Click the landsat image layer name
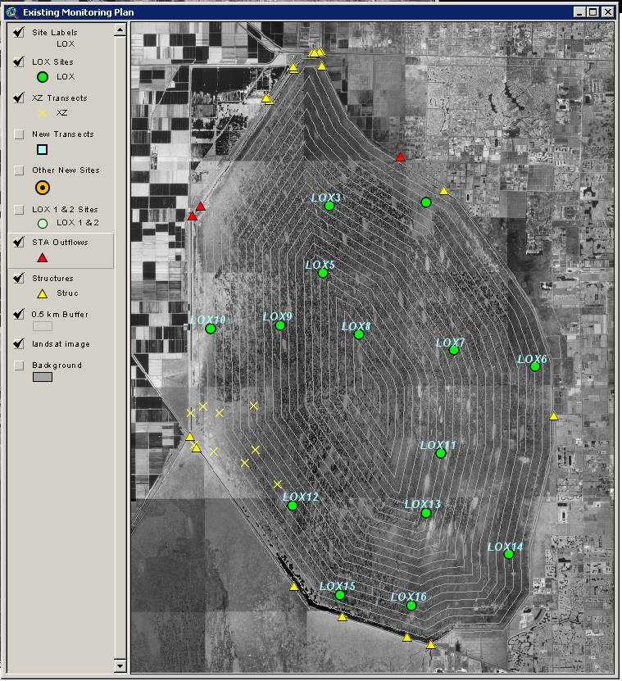Image resolution: width=622 pixels, height=681 pixels. click(x=61, y=344)
